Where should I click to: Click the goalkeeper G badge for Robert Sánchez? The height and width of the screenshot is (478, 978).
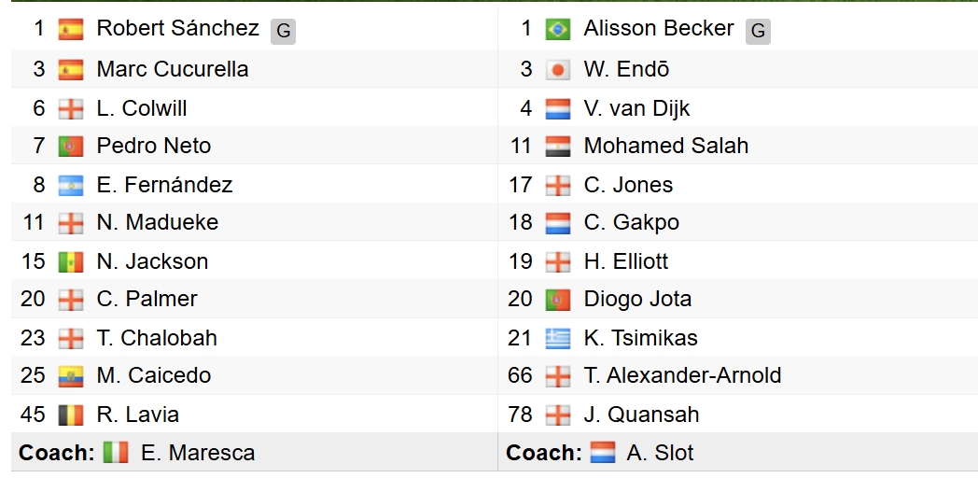(283, 31)
